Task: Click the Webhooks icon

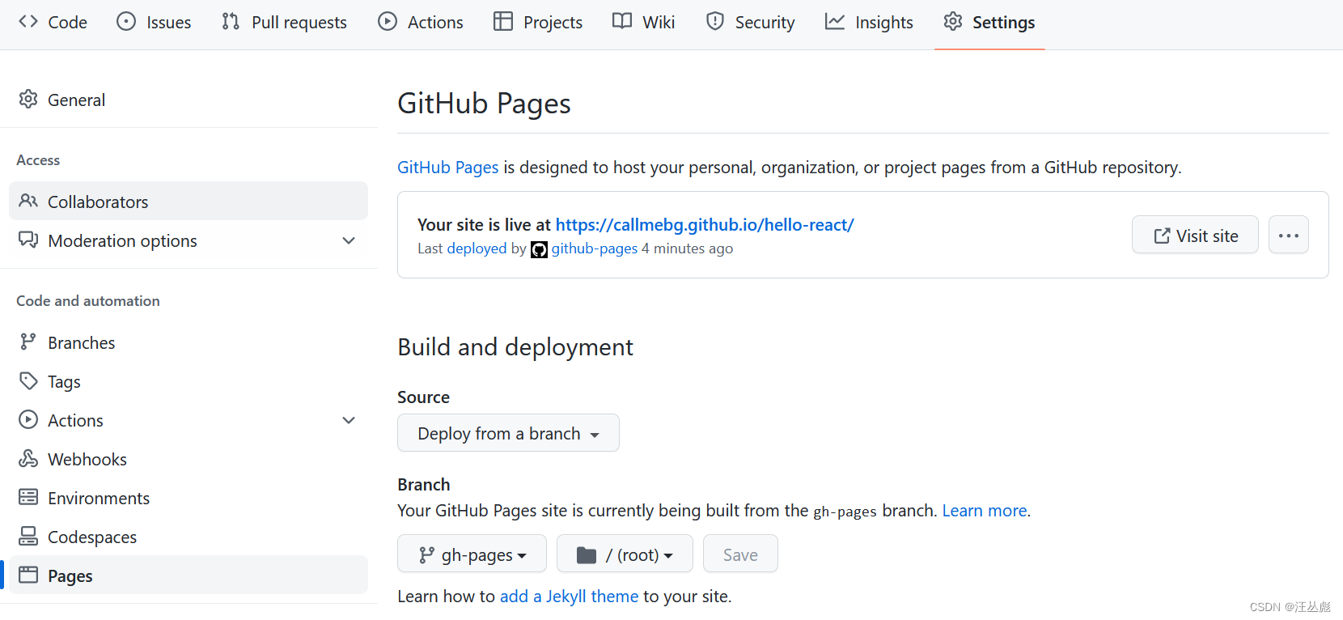Action: pyautogui.click(x=28, y=458)
